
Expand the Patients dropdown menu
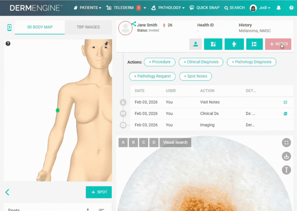[x=87, y=8]
